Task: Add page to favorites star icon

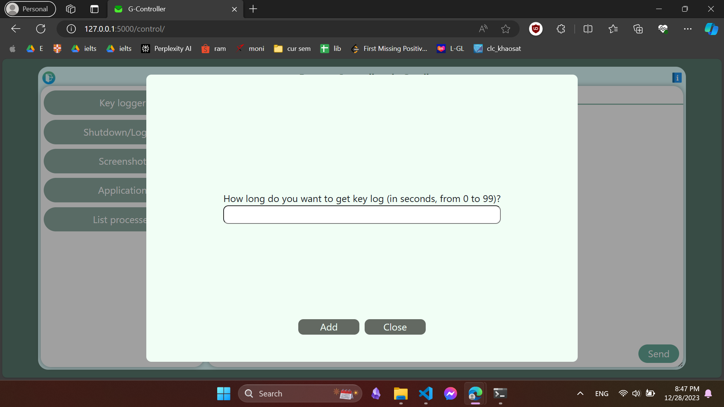Action: [x=505, y=29]
